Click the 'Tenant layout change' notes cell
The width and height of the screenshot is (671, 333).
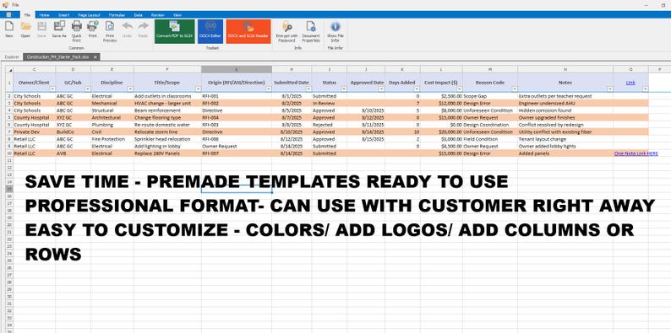coord(565,139)
